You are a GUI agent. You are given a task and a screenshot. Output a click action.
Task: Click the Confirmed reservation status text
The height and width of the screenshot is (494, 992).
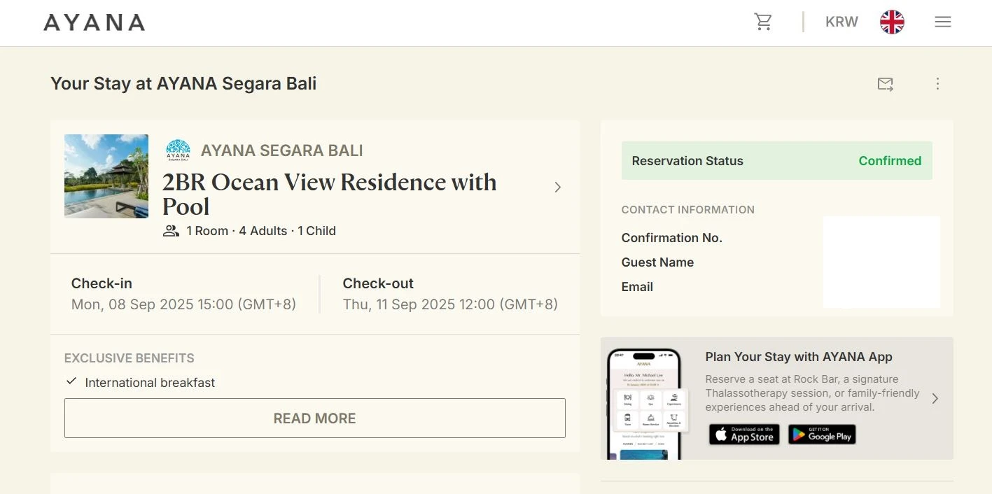tap(890, 161)
